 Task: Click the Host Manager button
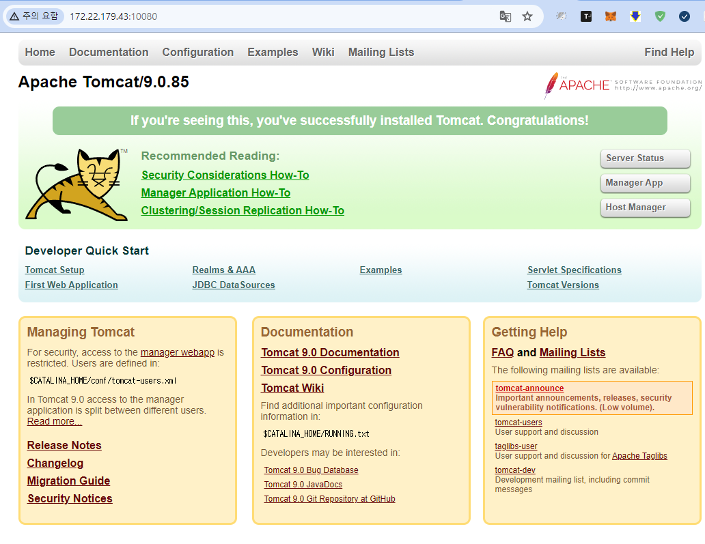pos(645,207)
